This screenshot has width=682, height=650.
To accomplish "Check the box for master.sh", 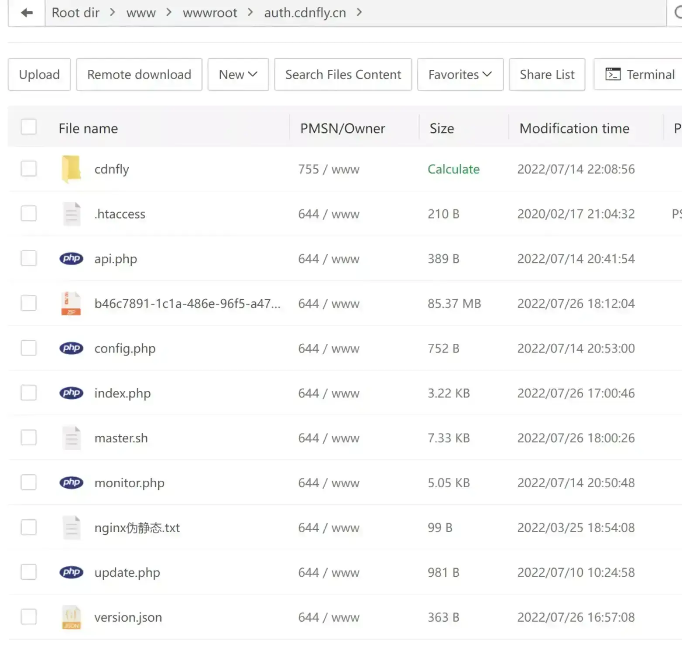I will [x=29, y=437].
